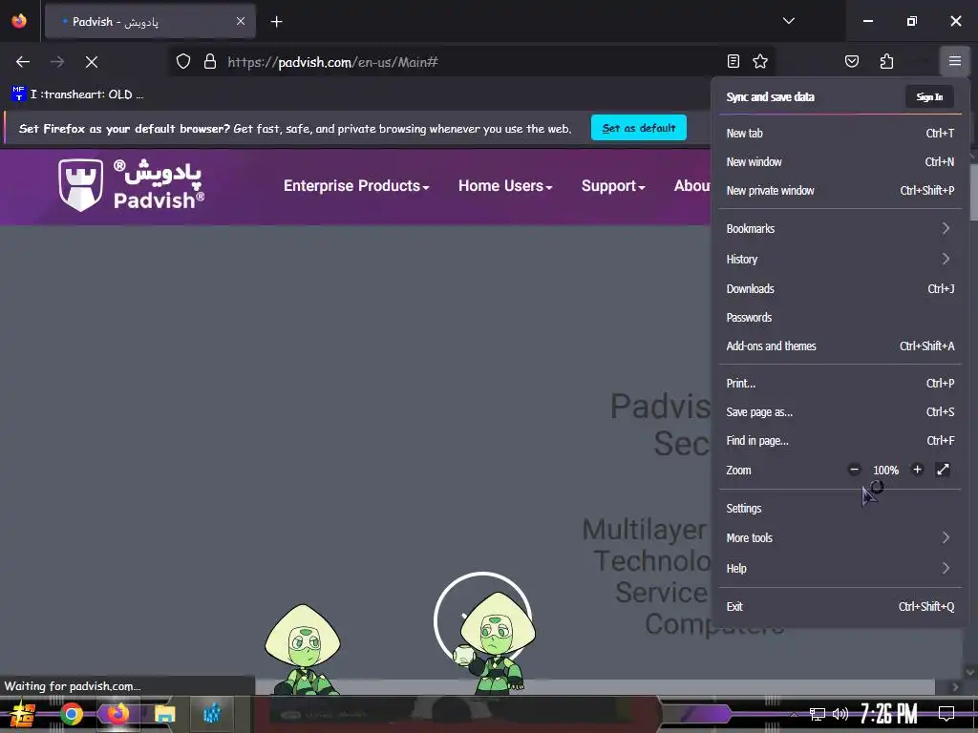This screenshot has width=978, height=733.
Task: Click the address bar URL
Action: click(x=332, y=62)
